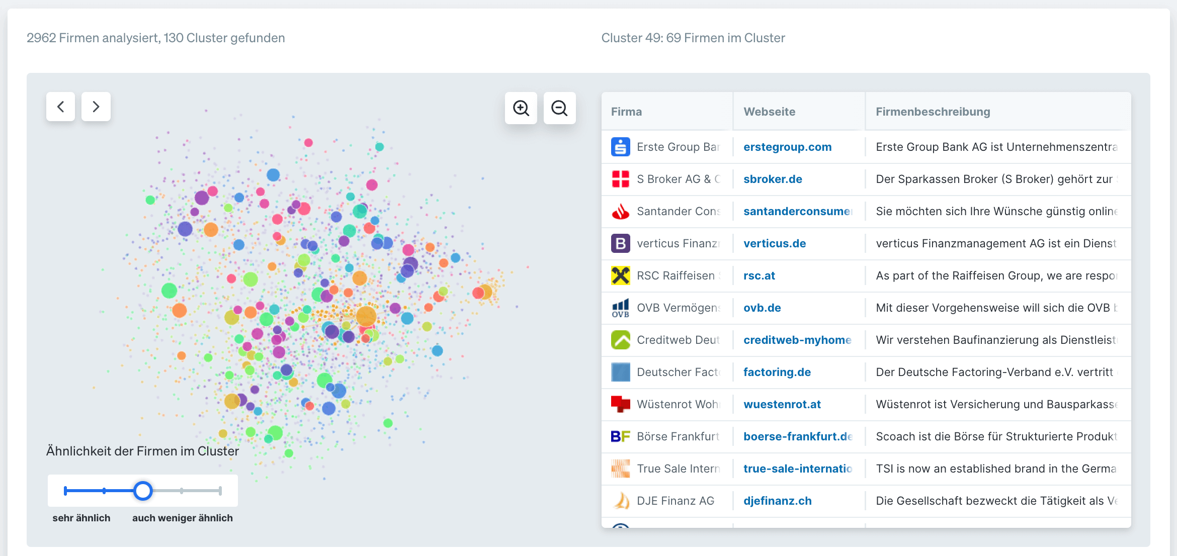Select the Wüstenrot red logo icon

[x=621, y=404]
